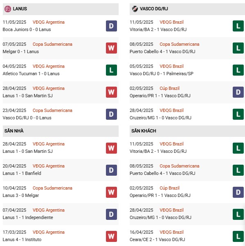Open VĐQG Argentina link dated 17/03/2025
245x246 pixels.
(49, 232)
